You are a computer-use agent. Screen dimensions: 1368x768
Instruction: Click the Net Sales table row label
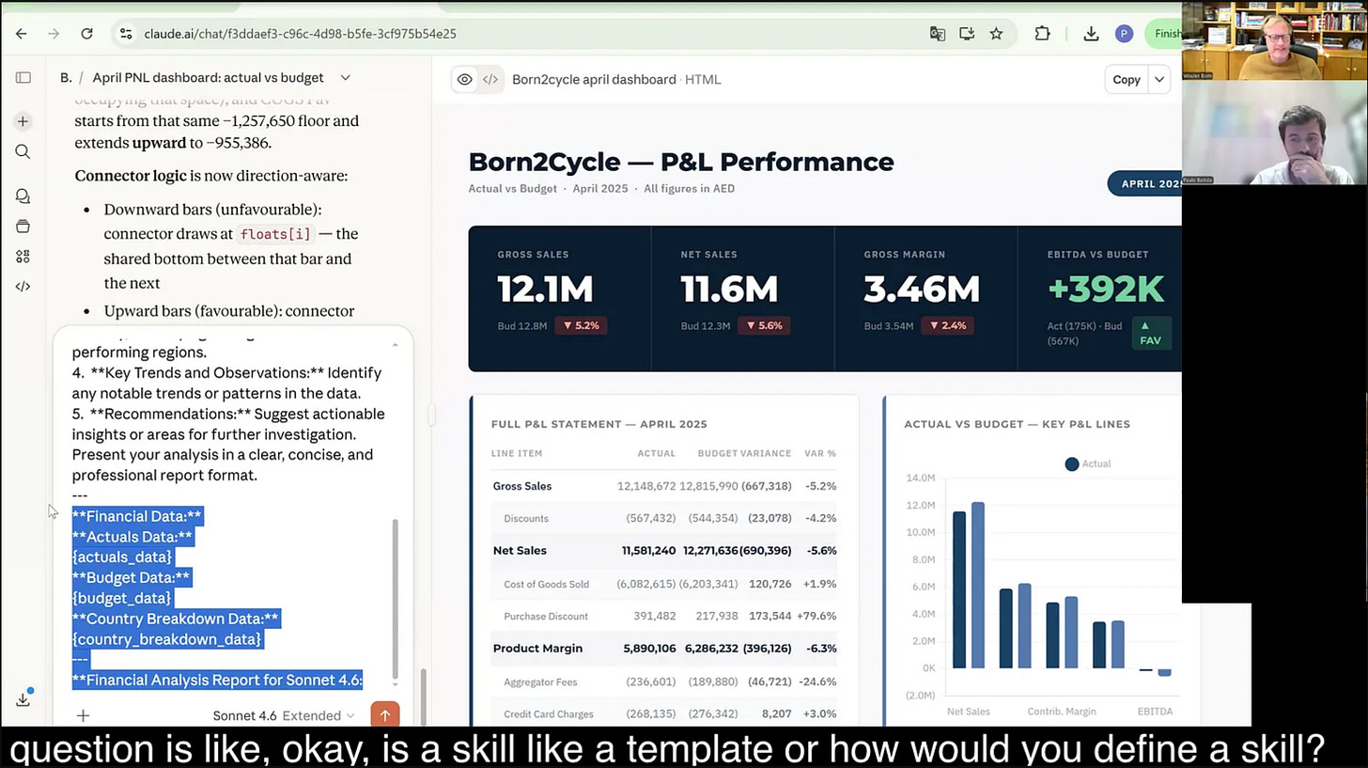[520, 550]
